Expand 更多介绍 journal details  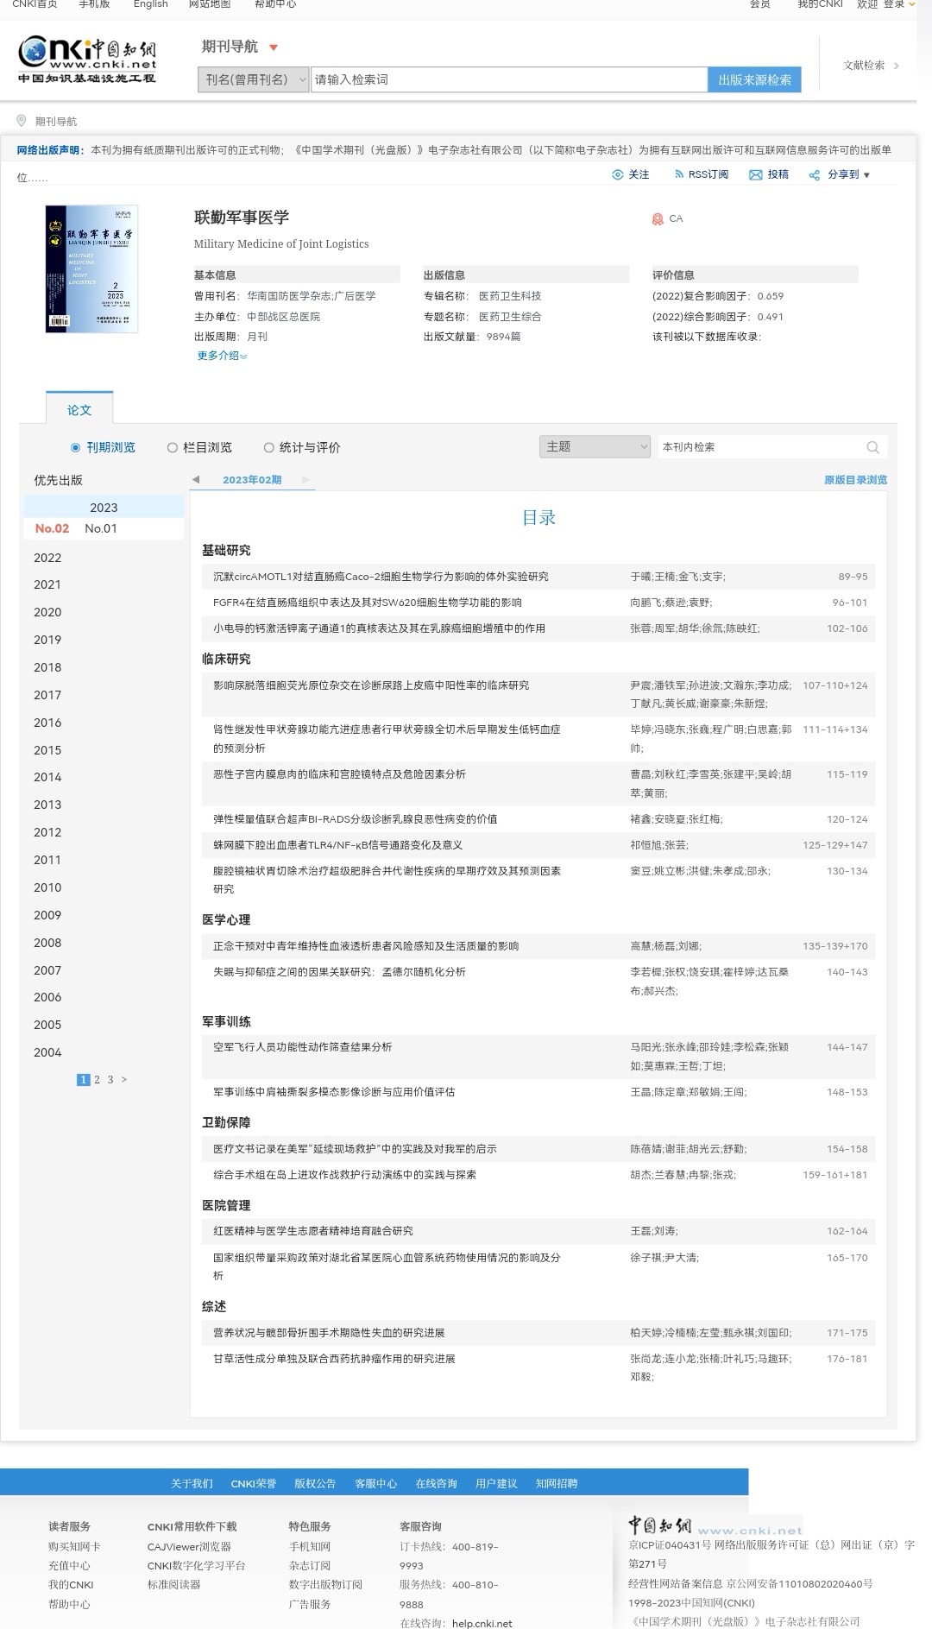pyautogui.click(x=222, y=356)
